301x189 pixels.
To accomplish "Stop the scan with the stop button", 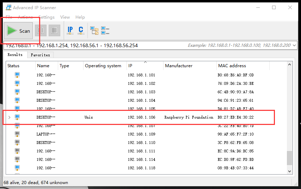I will (x=54, y=30).
